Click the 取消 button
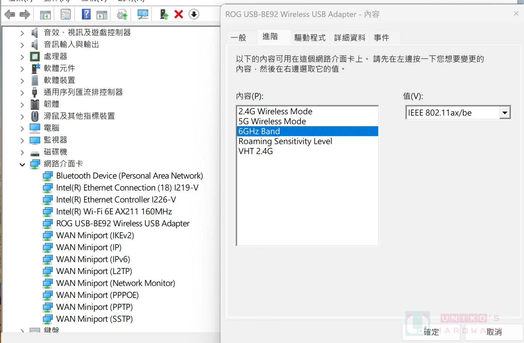524x343 pixels. point(494,332)
